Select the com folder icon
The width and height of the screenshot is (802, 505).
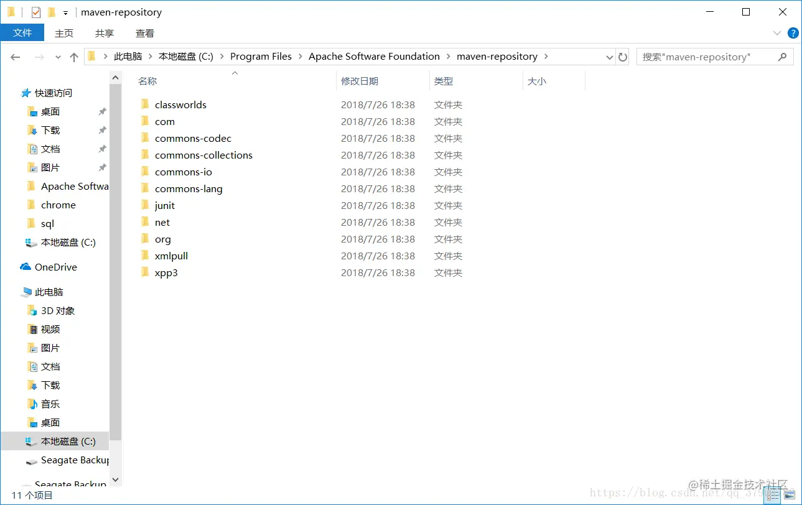pos(145,121)
